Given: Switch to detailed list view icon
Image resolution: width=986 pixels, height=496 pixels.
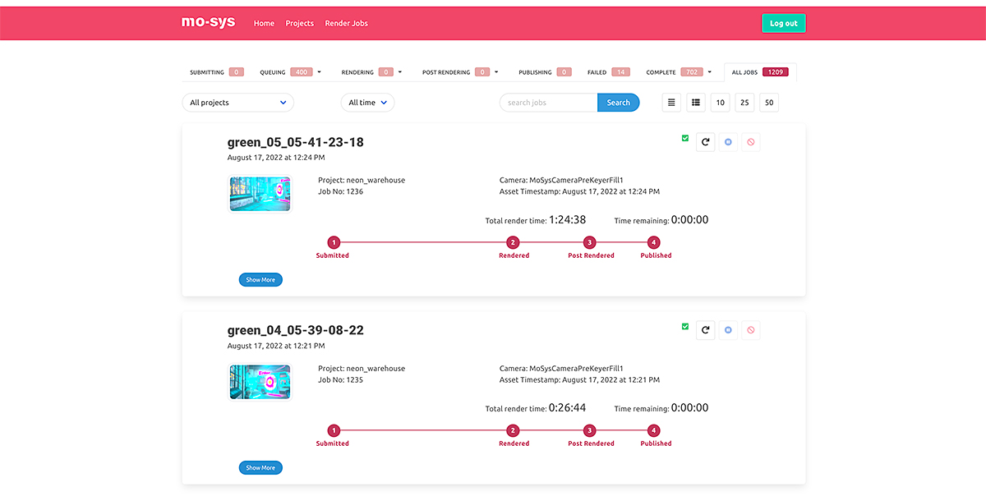Looking at the screenshot, I should point(696,103).
